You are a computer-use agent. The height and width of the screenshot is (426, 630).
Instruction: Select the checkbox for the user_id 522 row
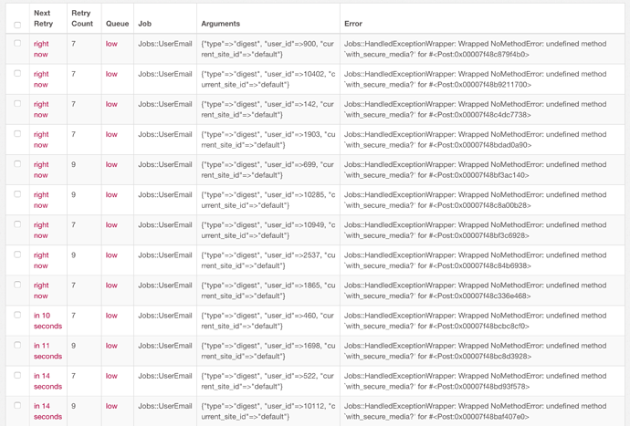(x=17, y=375)
